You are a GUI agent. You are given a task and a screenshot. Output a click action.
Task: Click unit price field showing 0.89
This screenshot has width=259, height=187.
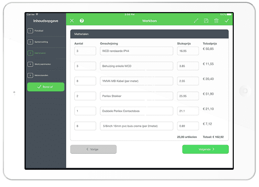point(188,126)
